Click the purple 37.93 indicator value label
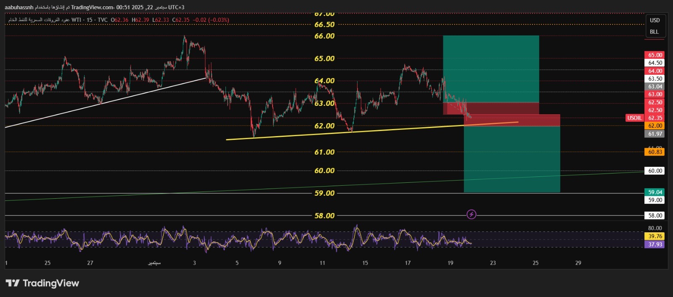Viewport: 673px width, 297px height. pyautogui.click(x=654, y=244)
